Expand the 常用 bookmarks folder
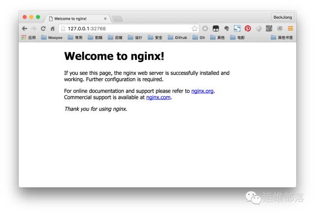315x214 pixels. click(75, 37)
